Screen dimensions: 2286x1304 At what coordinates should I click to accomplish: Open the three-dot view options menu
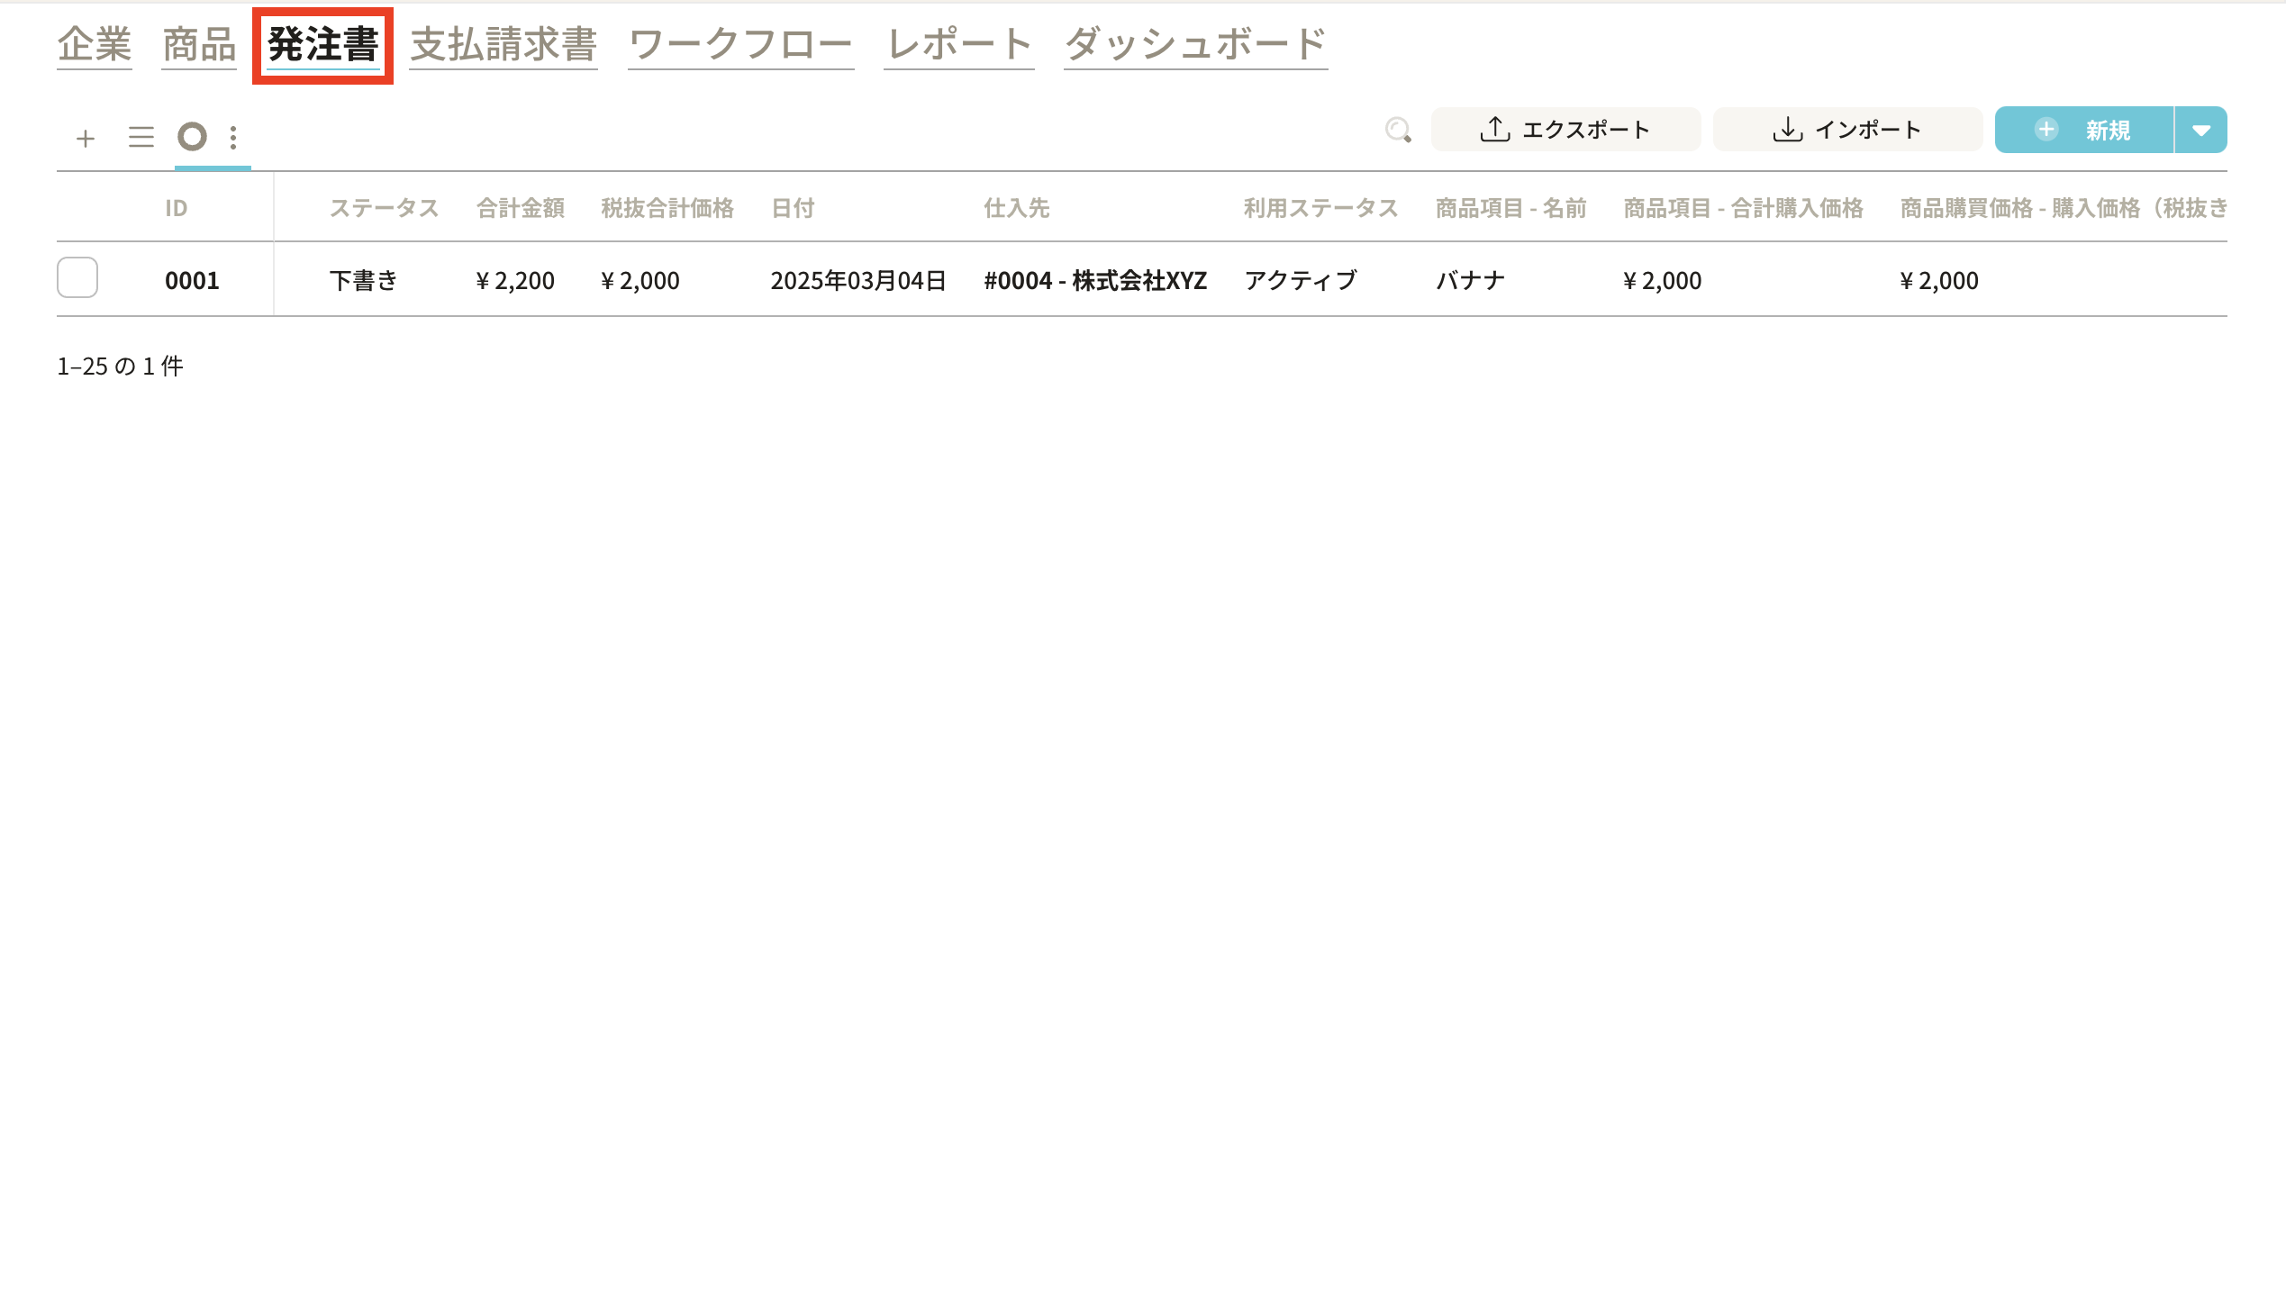[x=233, y=138]
